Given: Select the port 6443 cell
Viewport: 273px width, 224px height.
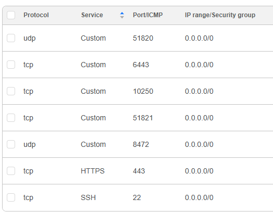Looking at the screenshot, I should (x=141, y=65).
